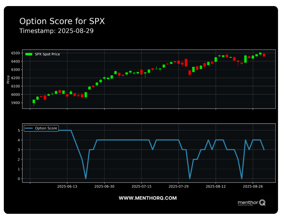Click the 5 tick on Option Score axis
Viewport: 286px width, 217px height.
click(x=19, y=130)
